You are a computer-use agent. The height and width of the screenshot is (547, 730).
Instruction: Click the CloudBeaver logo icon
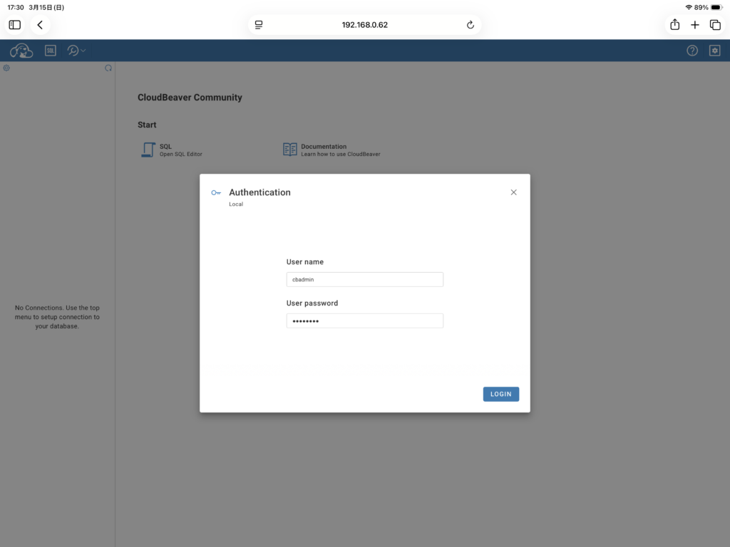21,51
